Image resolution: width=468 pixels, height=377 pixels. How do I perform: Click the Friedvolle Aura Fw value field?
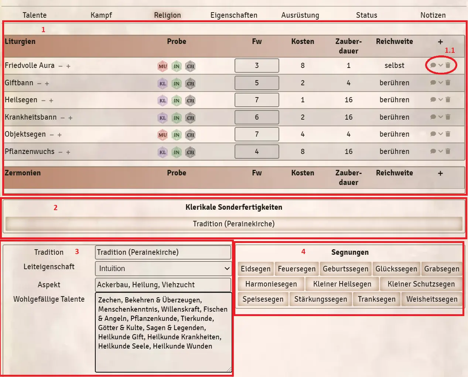tap(257, 66)
